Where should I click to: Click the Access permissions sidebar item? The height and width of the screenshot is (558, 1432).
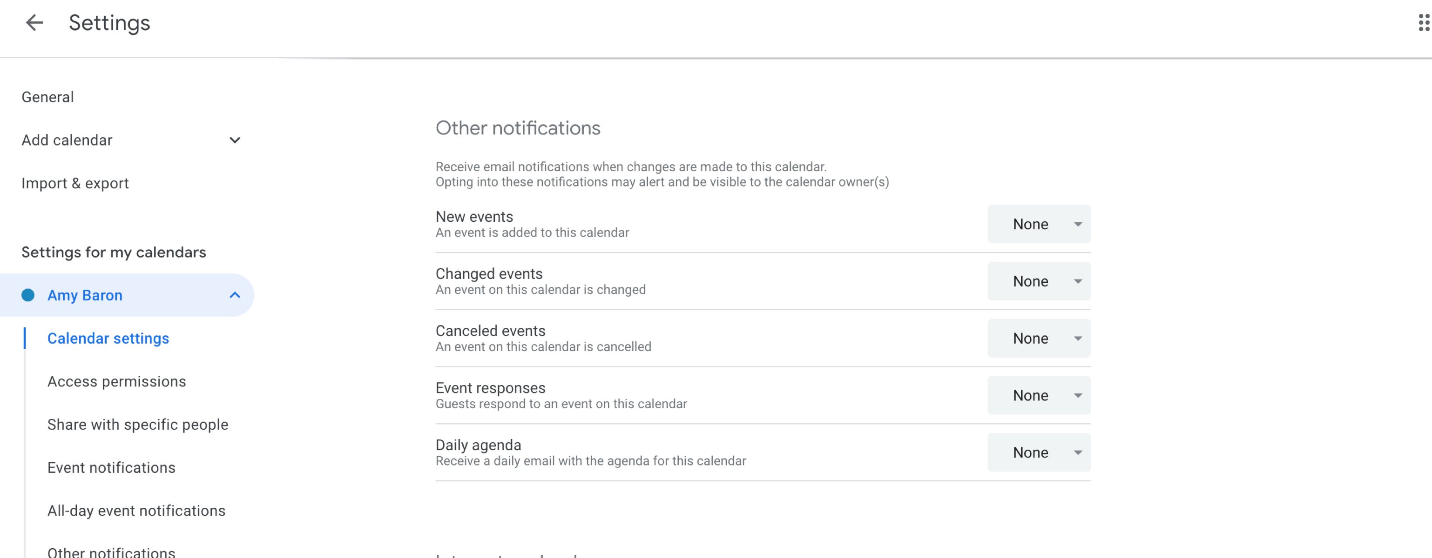click(x=117, y=381)
